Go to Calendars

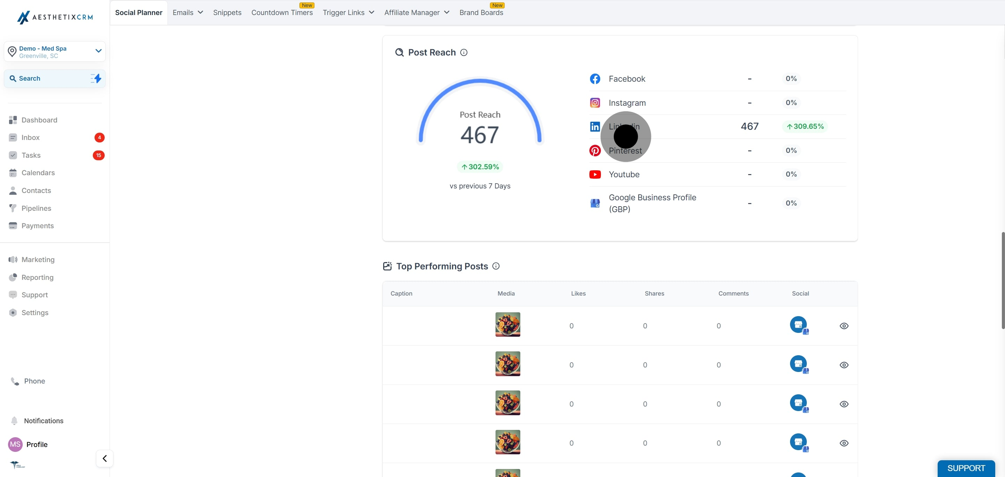click(x=38, y=173)
